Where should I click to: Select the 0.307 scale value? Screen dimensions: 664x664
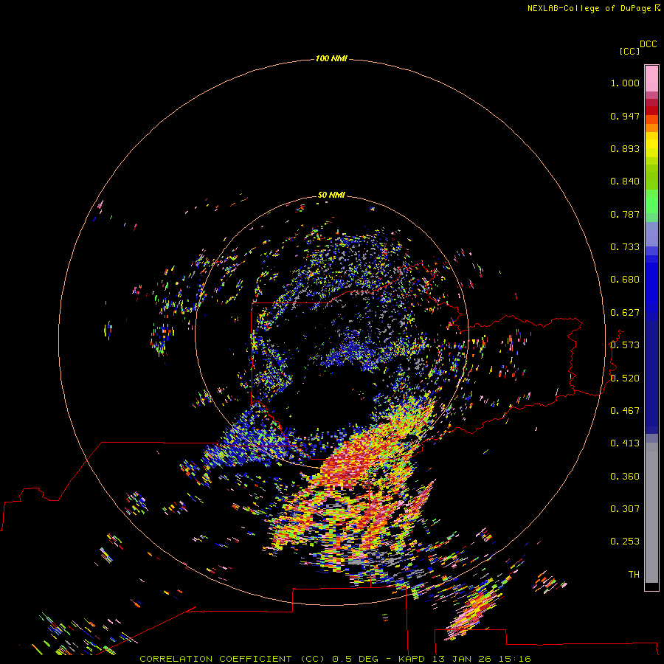(x=625, y=509)
